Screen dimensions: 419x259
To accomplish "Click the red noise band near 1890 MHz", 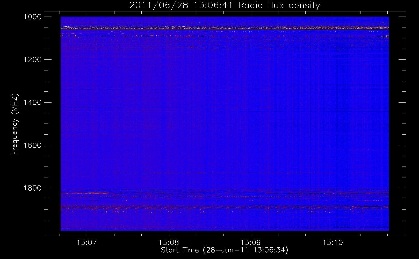I will 225,207.
